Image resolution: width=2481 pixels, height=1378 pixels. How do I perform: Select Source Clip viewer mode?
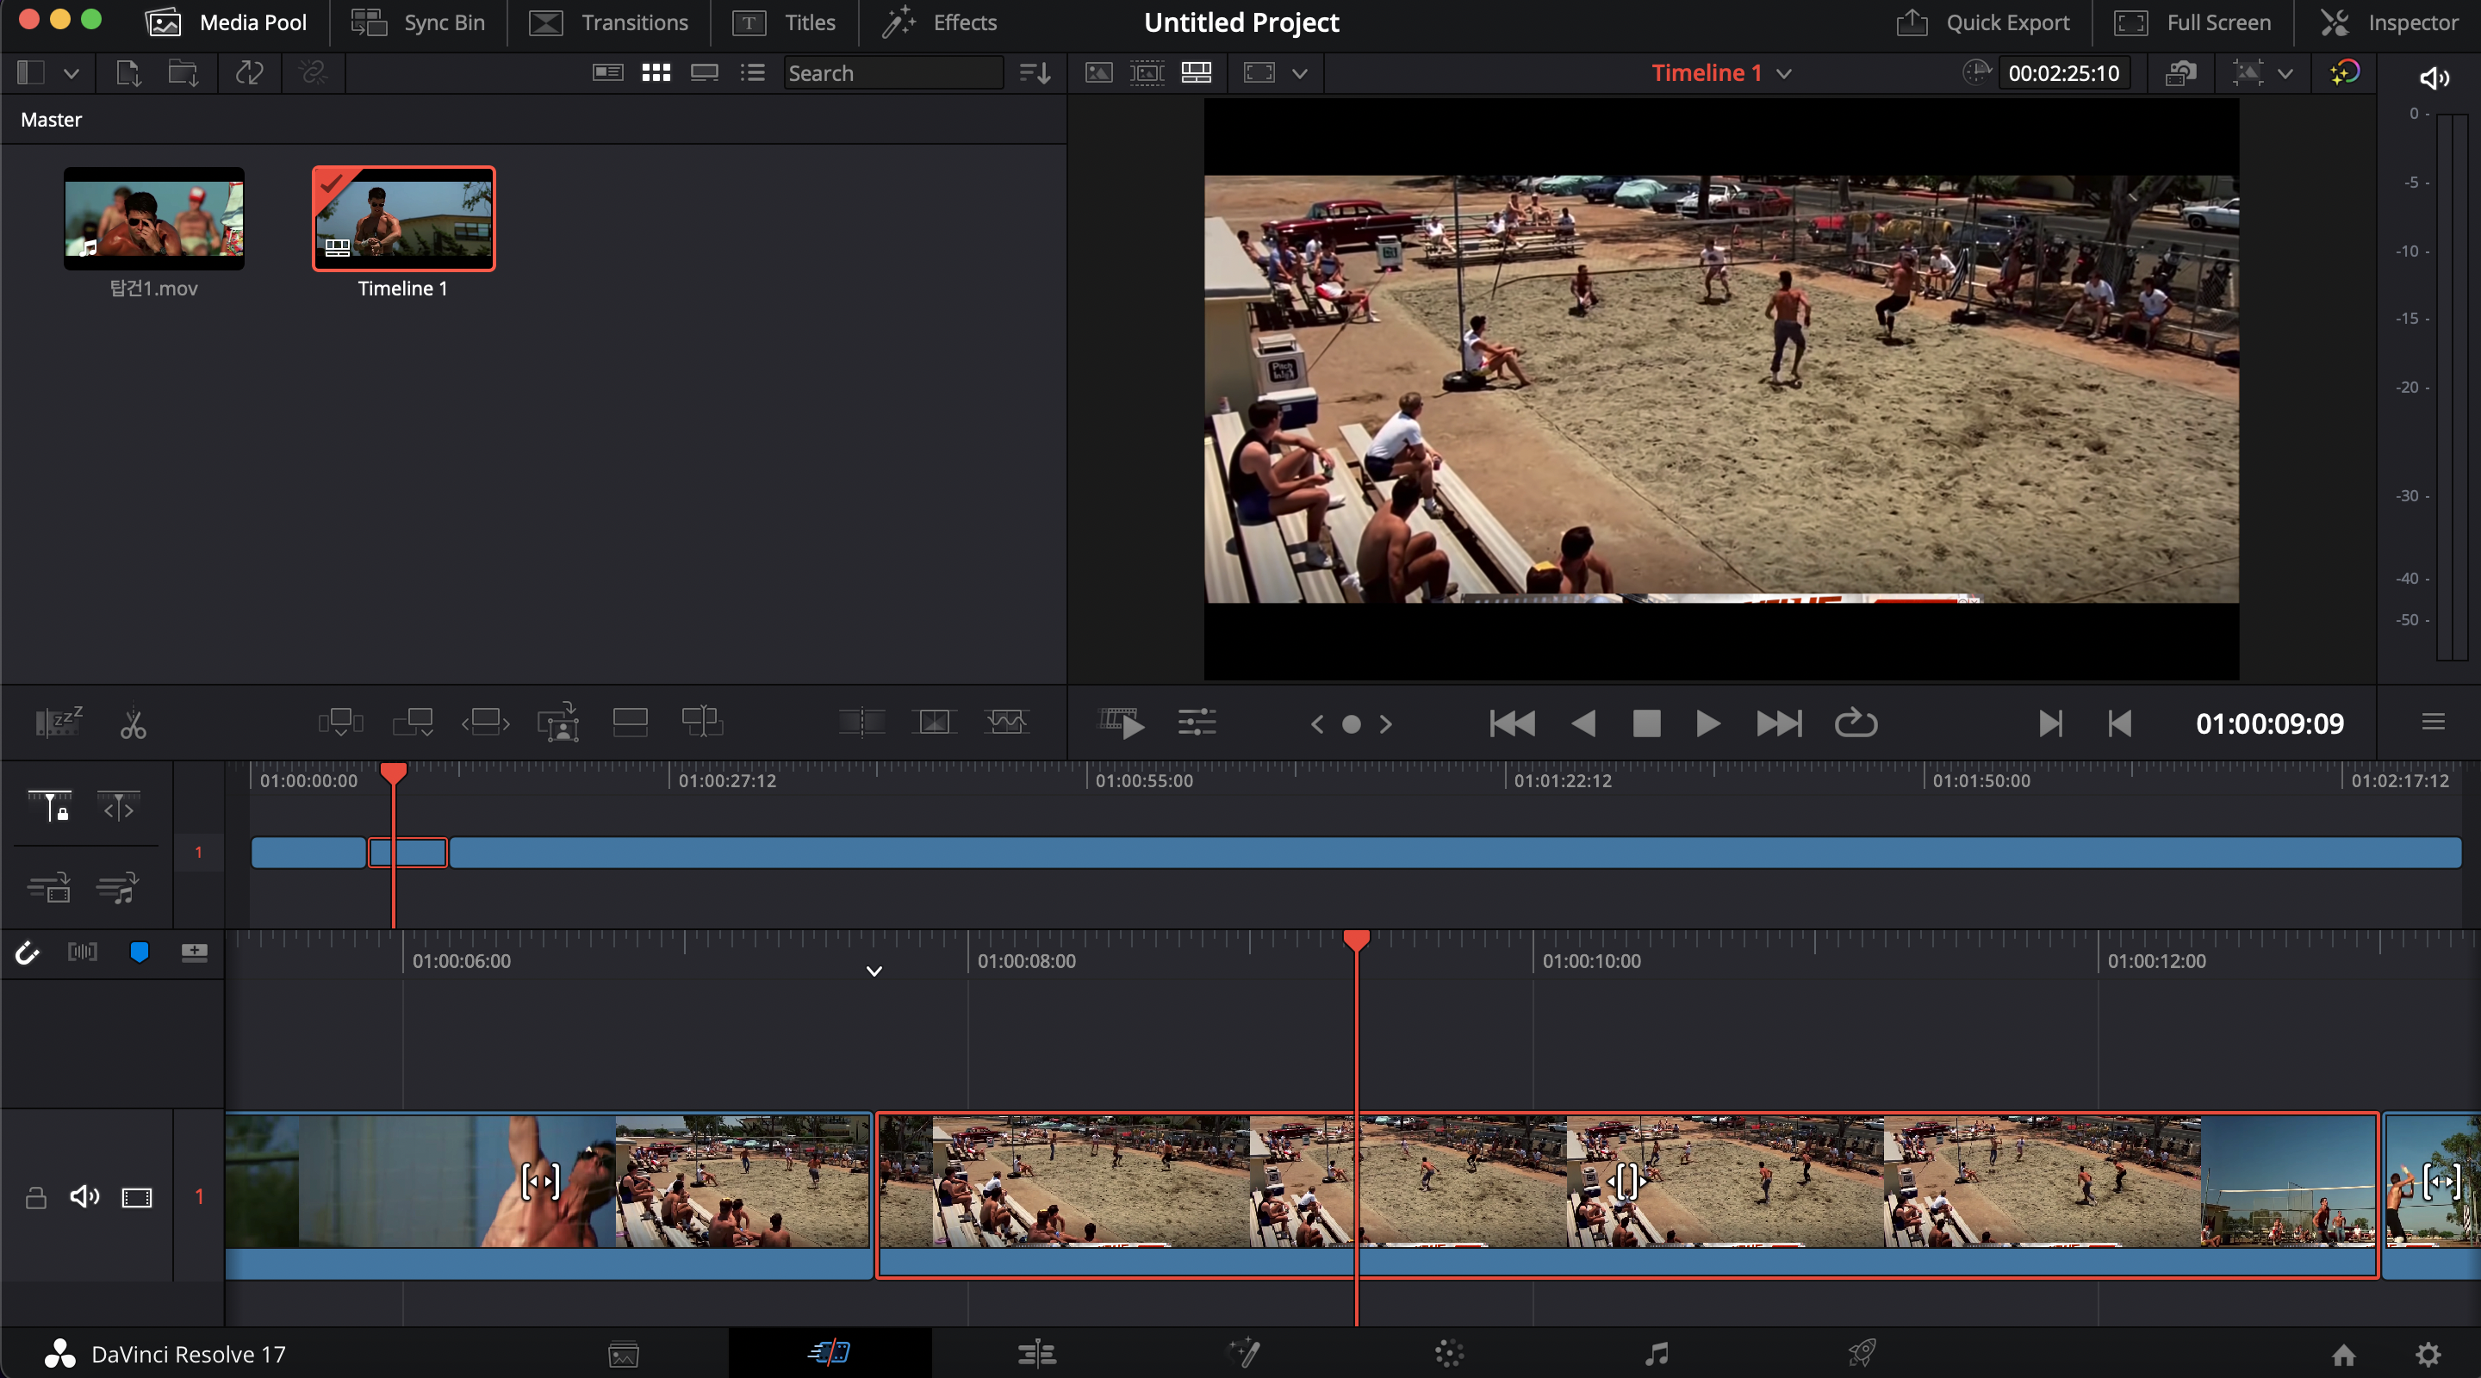[x=1099, y=73]
